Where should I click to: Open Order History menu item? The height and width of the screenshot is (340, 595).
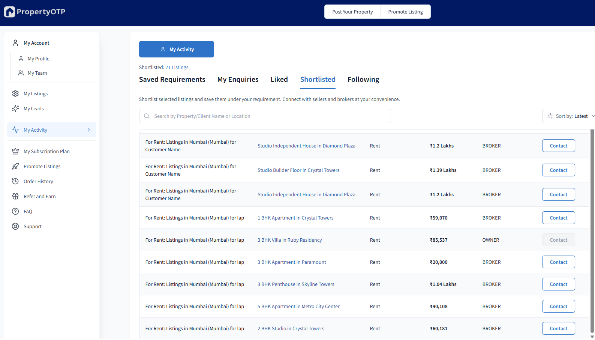pos(38,181)
